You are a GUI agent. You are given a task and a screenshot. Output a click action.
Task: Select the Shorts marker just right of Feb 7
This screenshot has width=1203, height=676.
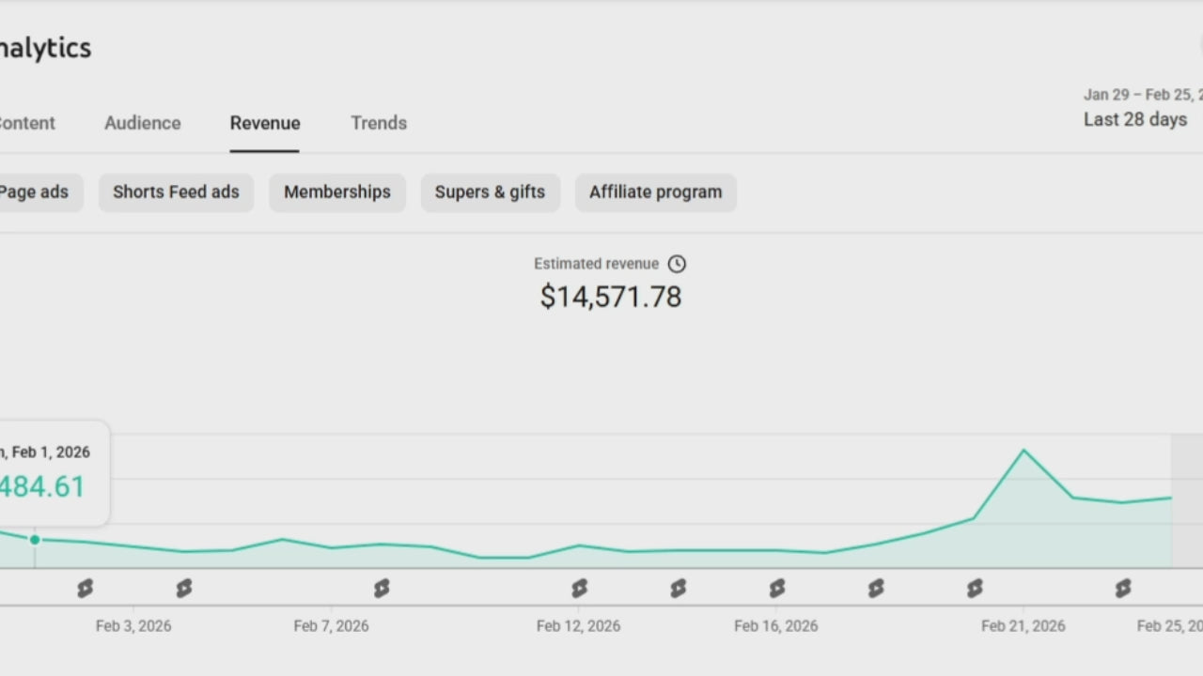point(382,589)
